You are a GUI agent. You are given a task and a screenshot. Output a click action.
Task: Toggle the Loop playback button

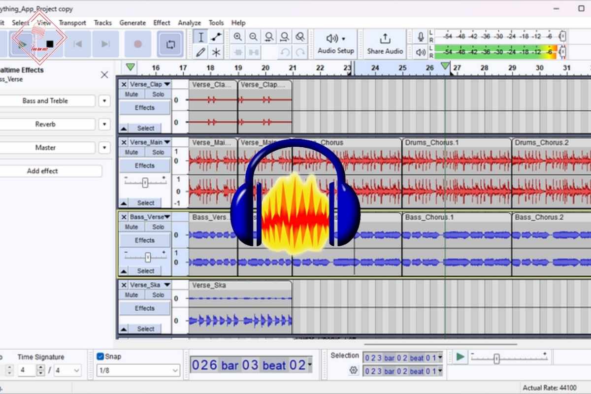(170, 44)
